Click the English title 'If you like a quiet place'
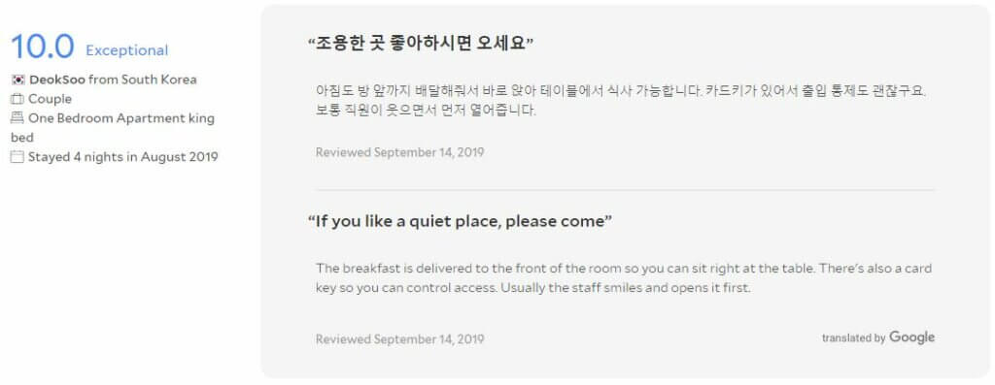 coord(460,222)
